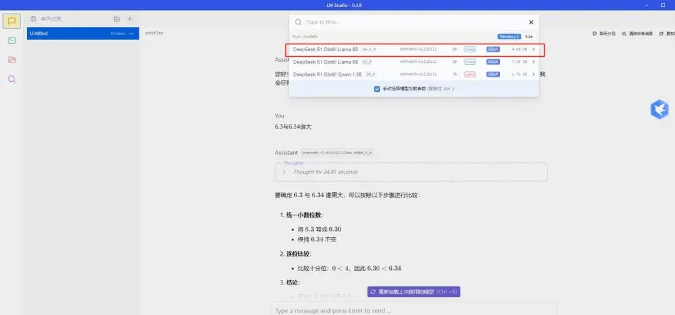Click GGUF badge on Qwen 1.5B row
The width and height of the screenshot is (675, 315).
(x=493, y=74)
